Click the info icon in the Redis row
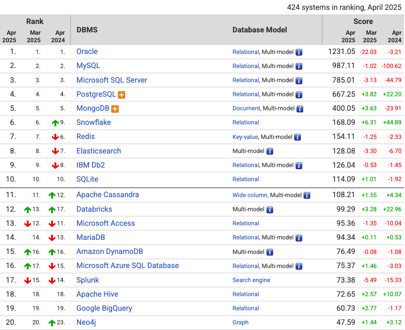 298,137
